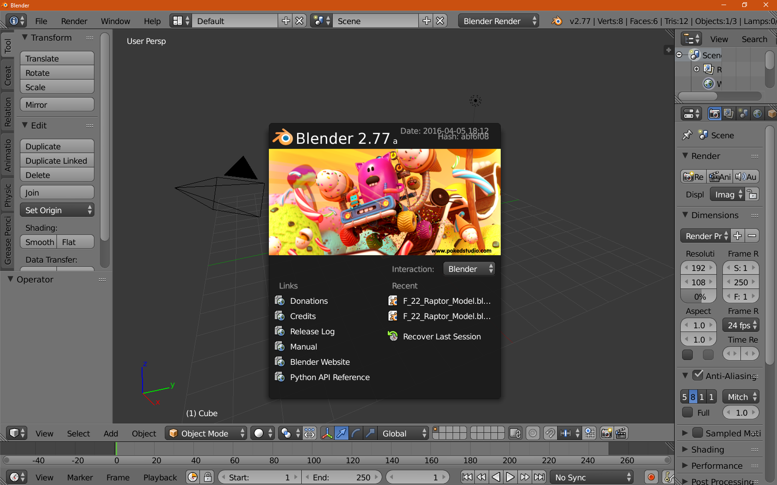Screen dimensions: 777x485
Task: Click the resolution percentage 0% slider
Action: click(698, 296)
